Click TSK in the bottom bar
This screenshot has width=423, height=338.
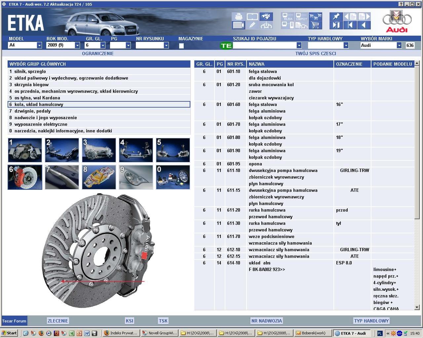click(163, 321)
